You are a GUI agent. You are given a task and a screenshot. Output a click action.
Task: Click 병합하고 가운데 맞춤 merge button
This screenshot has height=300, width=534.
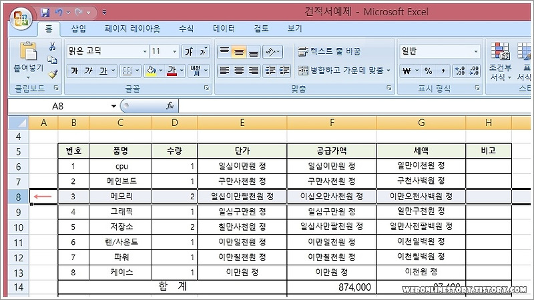point(340,71)
